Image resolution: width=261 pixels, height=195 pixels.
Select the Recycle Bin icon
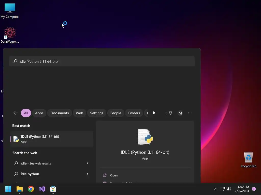coord(248,160)
